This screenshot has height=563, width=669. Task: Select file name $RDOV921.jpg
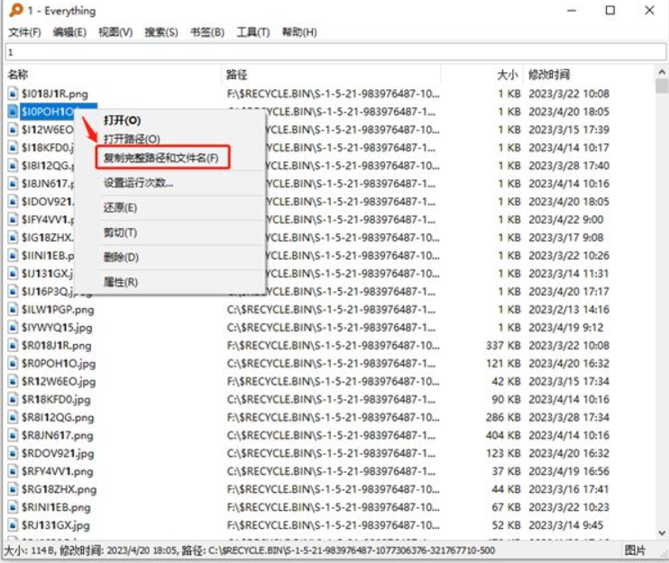pos(58,454)
